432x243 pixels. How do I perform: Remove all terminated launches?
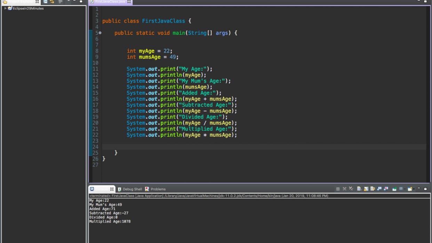[351, 189]
